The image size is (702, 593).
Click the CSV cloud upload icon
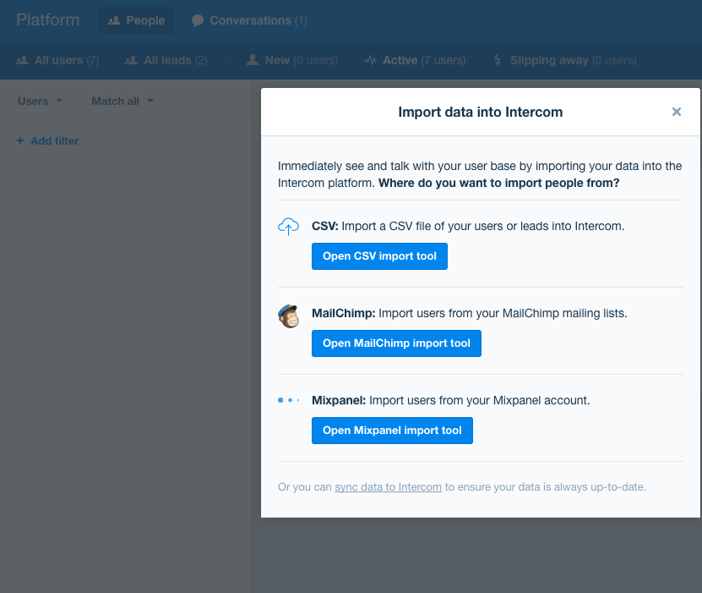[x=288, y=227]
